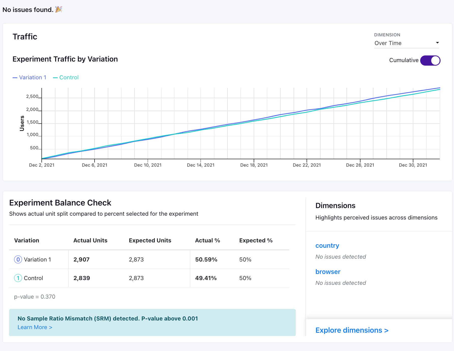The width and height of the screenshot is (454, 351).
Task: Toggle Variation 1 legend line
Action: pos(29,77)
